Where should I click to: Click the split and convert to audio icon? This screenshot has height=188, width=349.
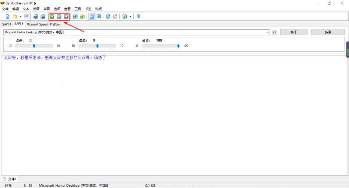[x=43, y=16]
